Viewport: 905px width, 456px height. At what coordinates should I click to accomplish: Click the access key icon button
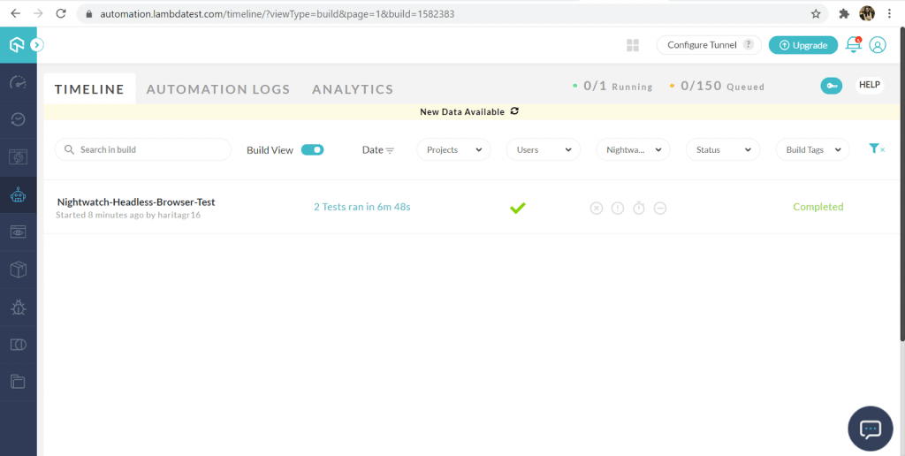(831, 86)
